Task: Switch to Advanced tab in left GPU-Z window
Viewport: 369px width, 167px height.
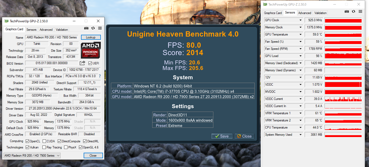Action: (46, 30)
